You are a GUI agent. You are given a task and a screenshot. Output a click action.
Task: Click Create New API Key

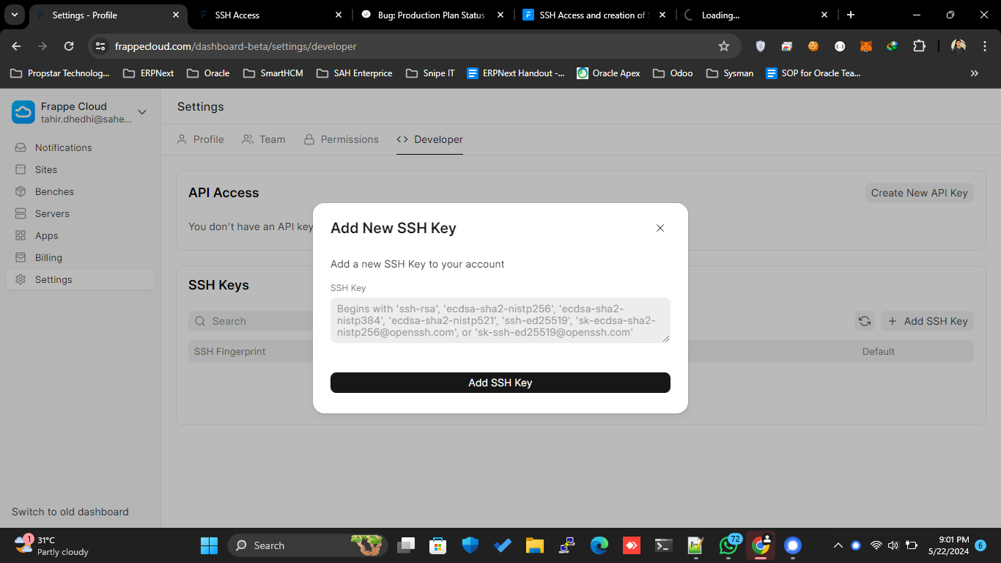(x=919, y=193)
